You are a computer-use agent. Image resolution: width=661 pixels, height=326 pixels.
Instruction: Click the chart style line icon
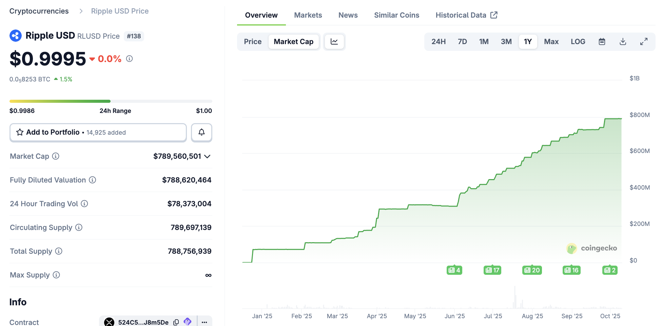(334, 41)
